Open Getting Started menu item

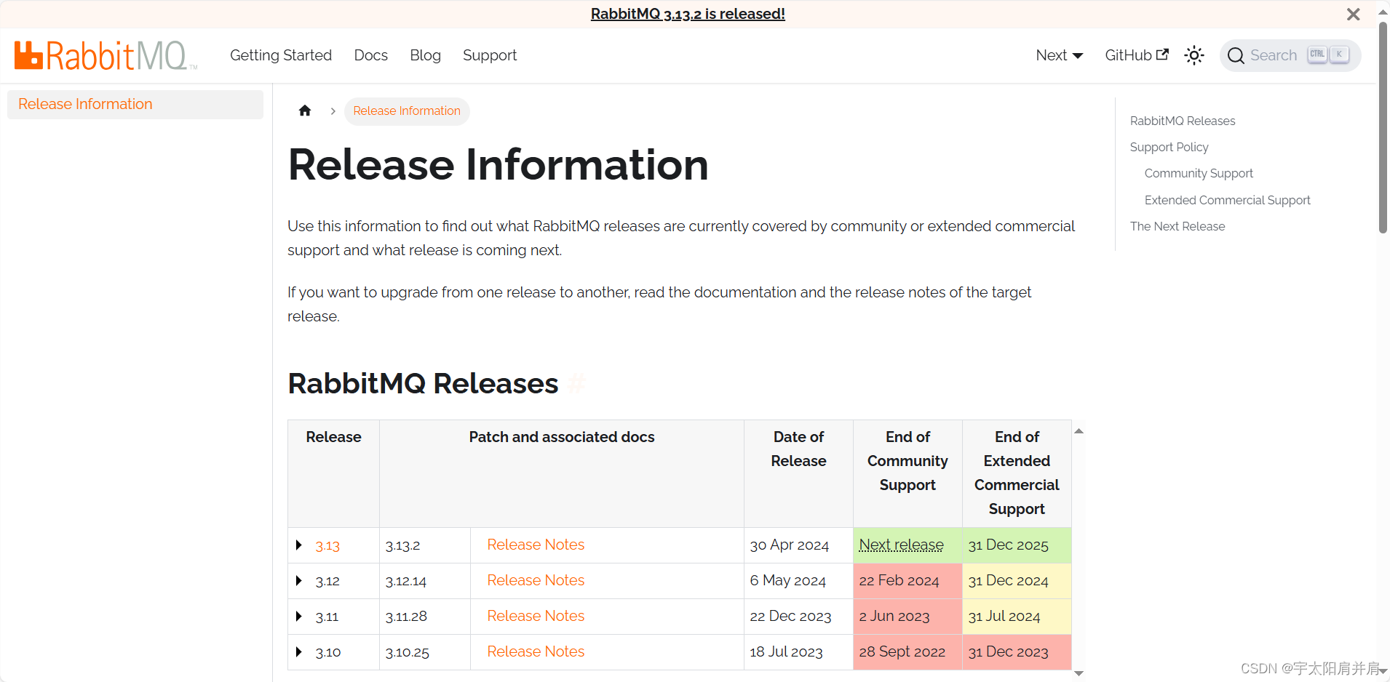pyautogui.click(x=281, y=55)
